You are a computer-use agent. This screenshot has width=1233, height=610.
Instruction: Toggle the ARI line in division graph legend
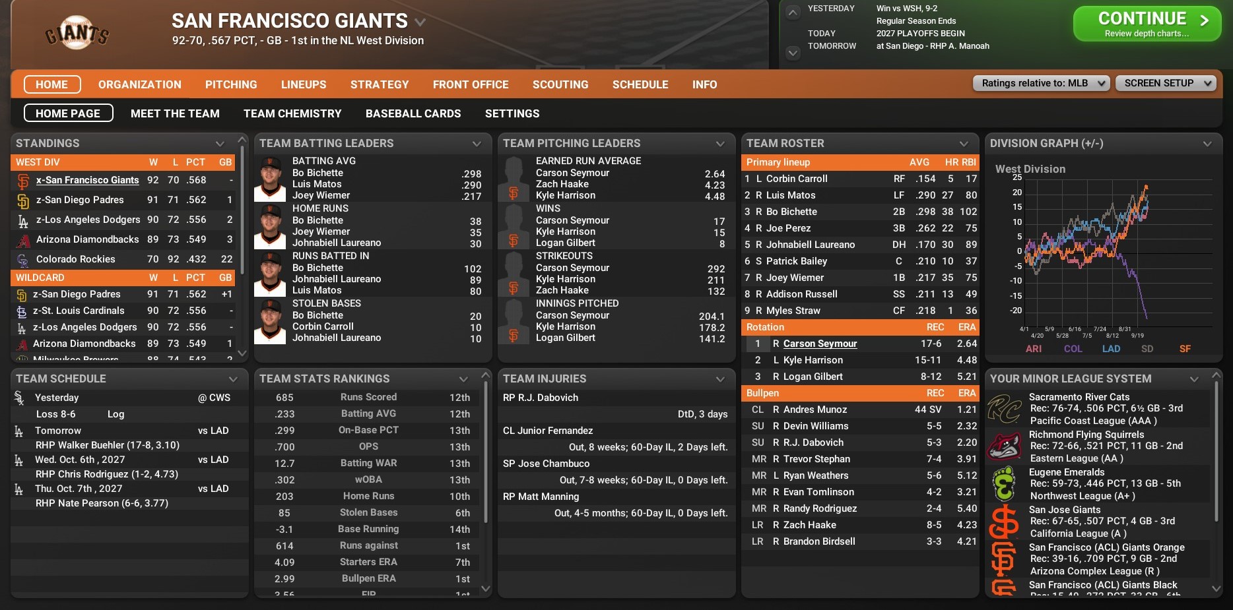pyautogui.click(x=1034, y=349)
